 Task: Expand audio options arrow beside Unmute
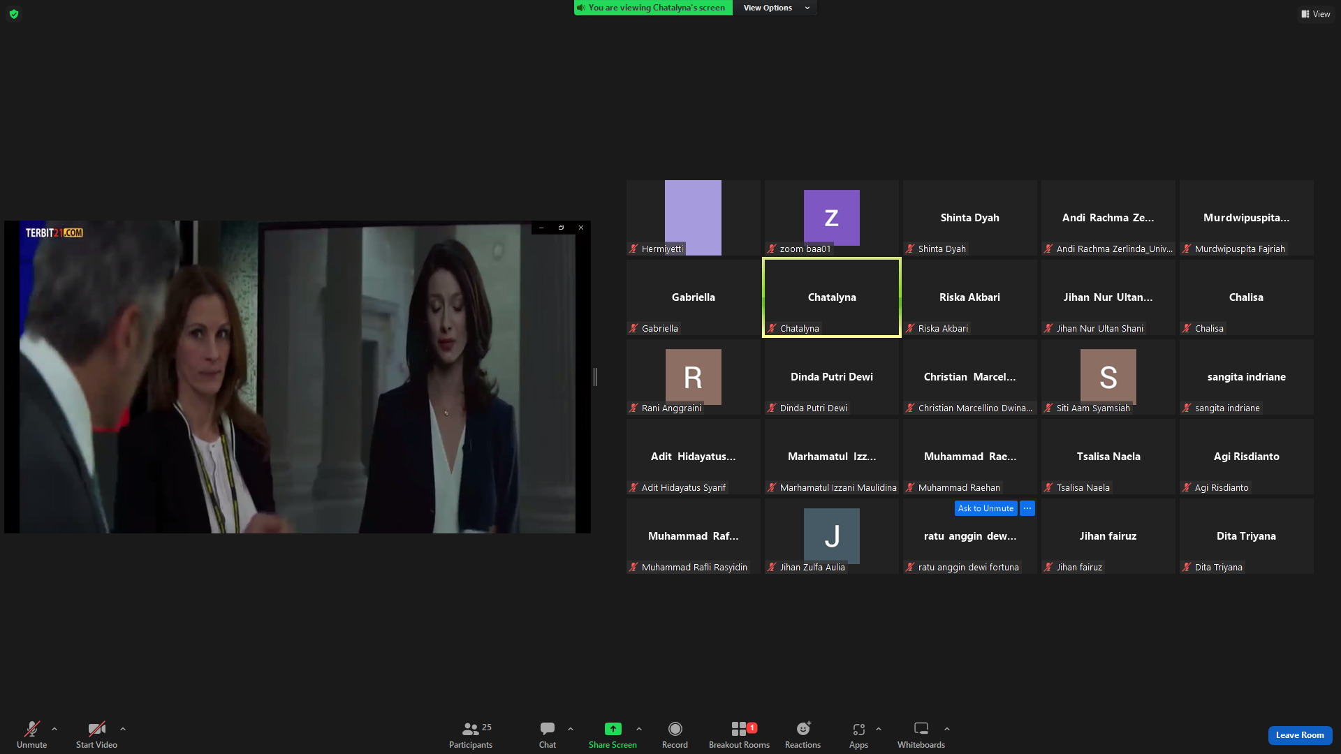(54, 729)
